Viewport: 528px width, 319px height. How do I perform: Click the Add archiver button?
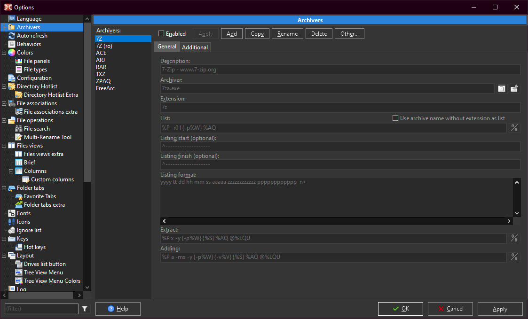tap(232, 34)
